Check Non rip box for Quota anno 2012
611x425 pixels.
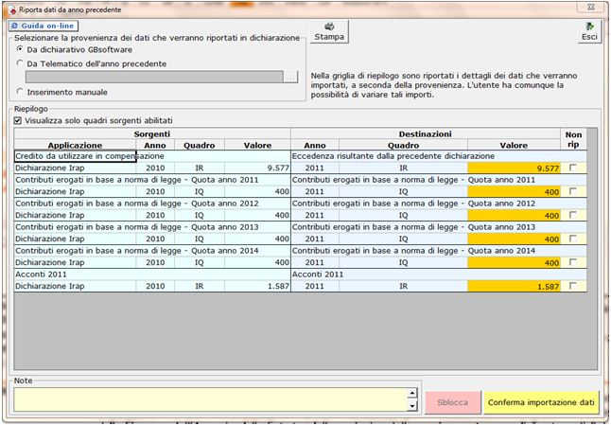click(x=573, y=215)
